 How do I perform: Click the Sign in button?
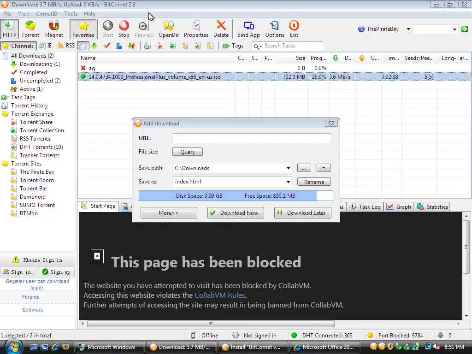18,272
